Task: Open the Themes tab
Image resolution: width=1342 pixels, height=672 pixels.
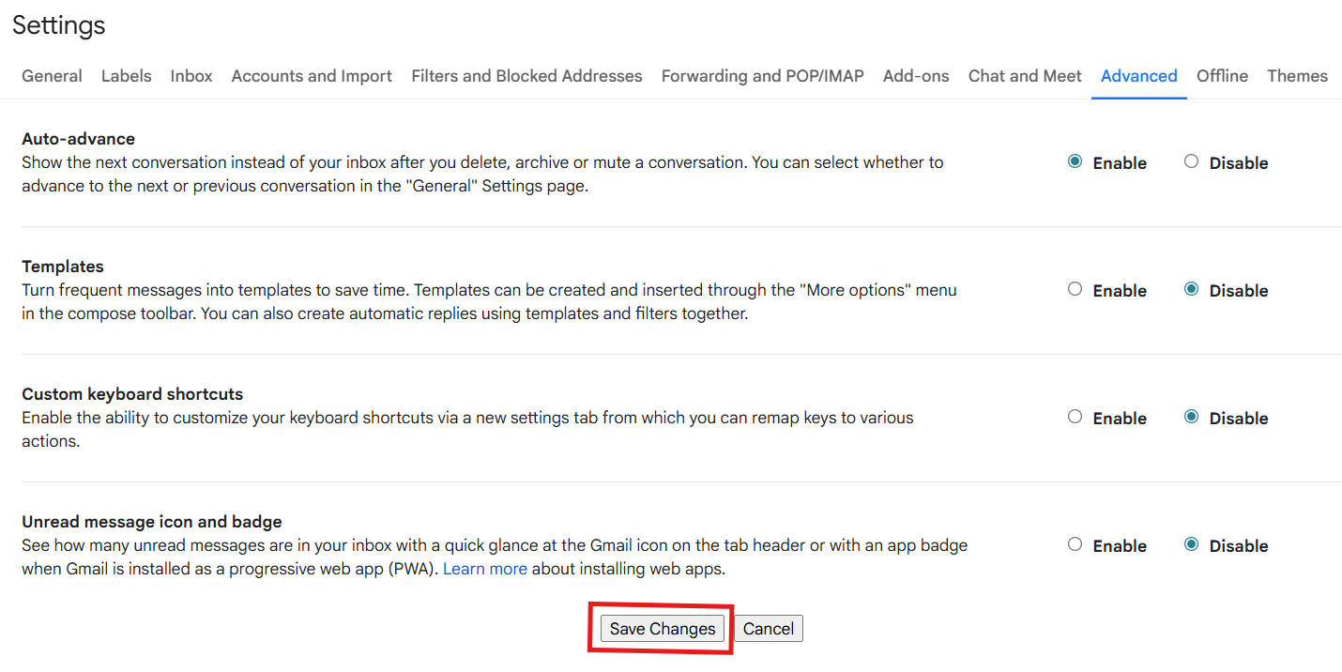Action: [1297, 76]
